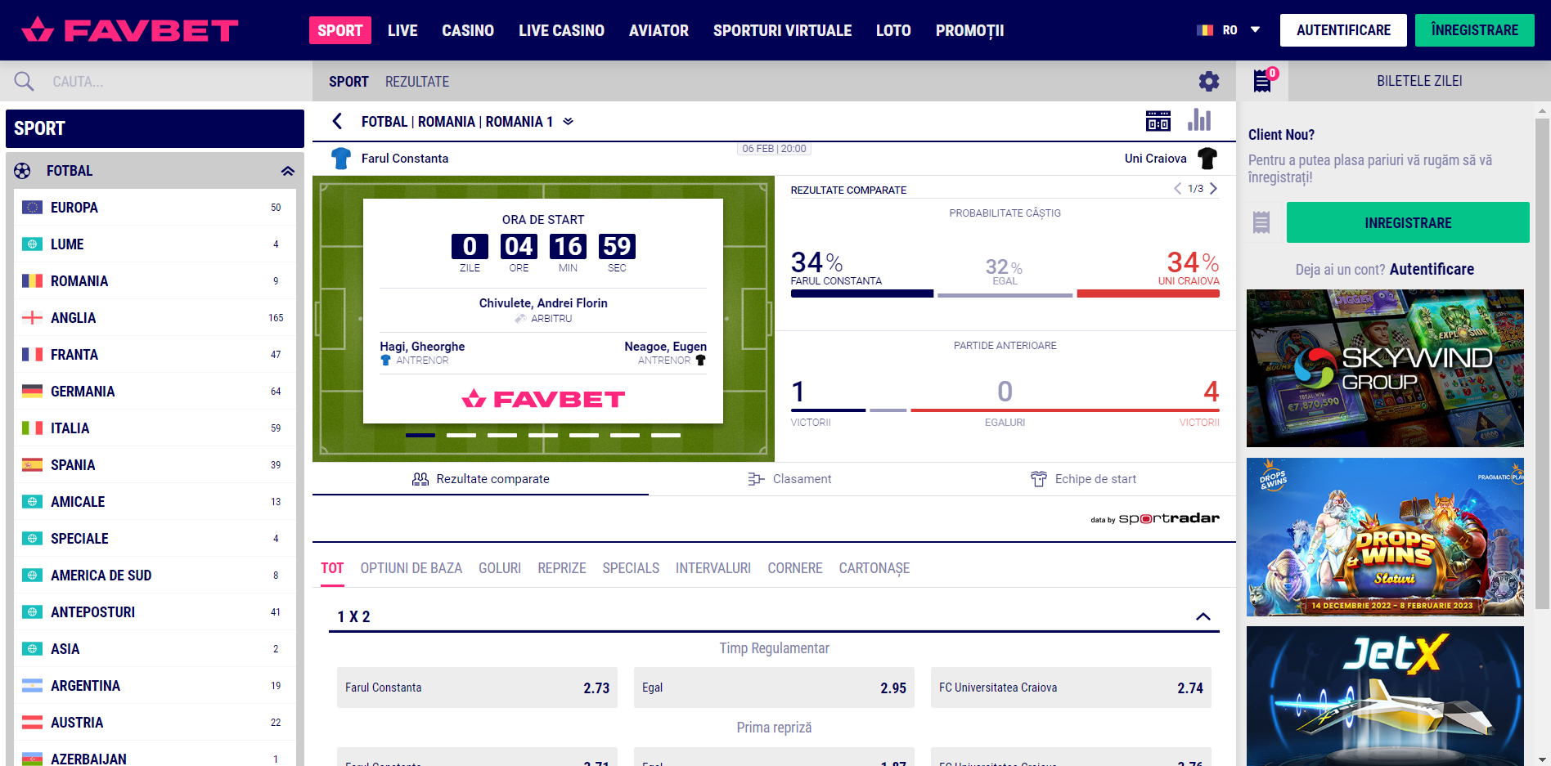Select the Echipe de start tab
The image size is (1551, 766).
click(1084, 479)
